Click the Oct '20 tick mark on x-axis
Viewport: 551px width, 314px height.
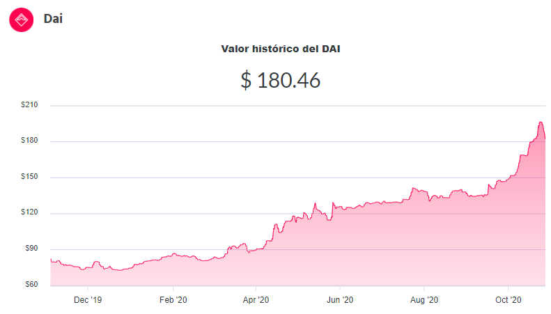508,288
